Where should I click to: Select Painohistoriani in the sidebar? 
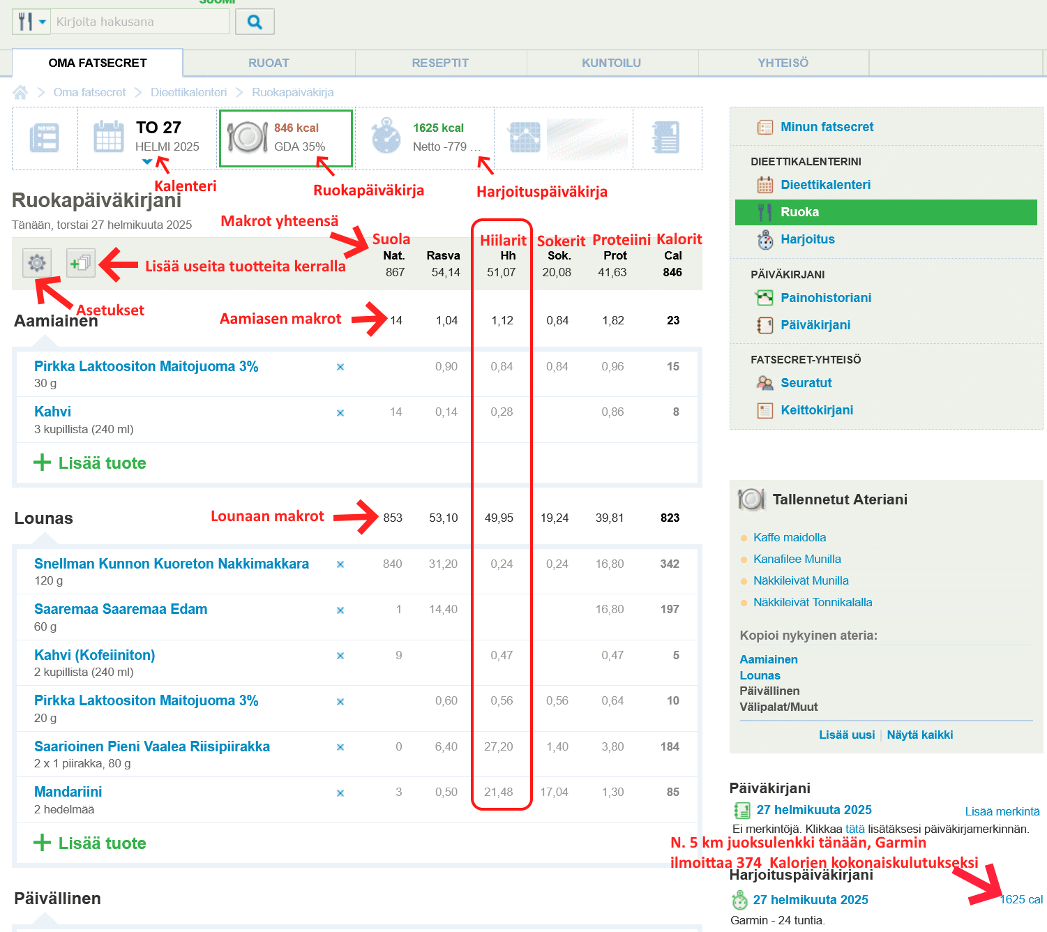(825, 298)
